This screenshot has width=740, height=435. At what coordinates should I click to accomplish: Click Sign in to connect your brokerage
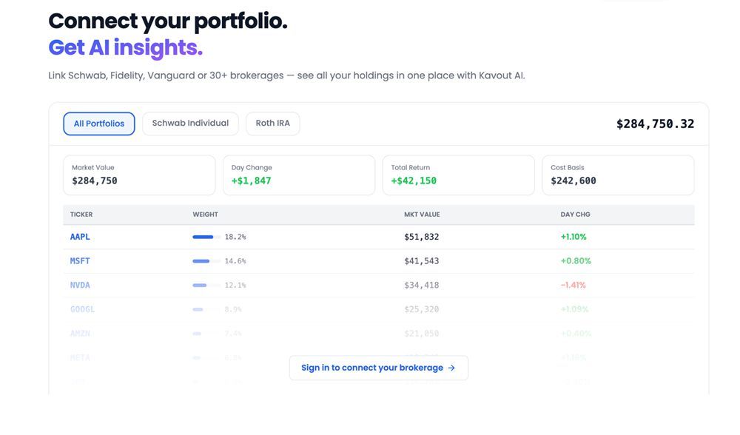click(378, 368)
